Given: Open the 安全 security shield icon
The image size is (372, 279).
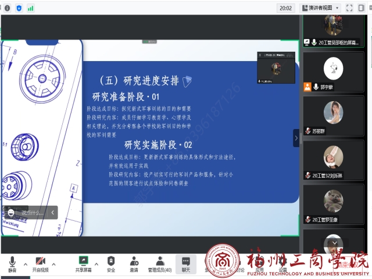Looking at the screenshot, I should pos(110,262).
